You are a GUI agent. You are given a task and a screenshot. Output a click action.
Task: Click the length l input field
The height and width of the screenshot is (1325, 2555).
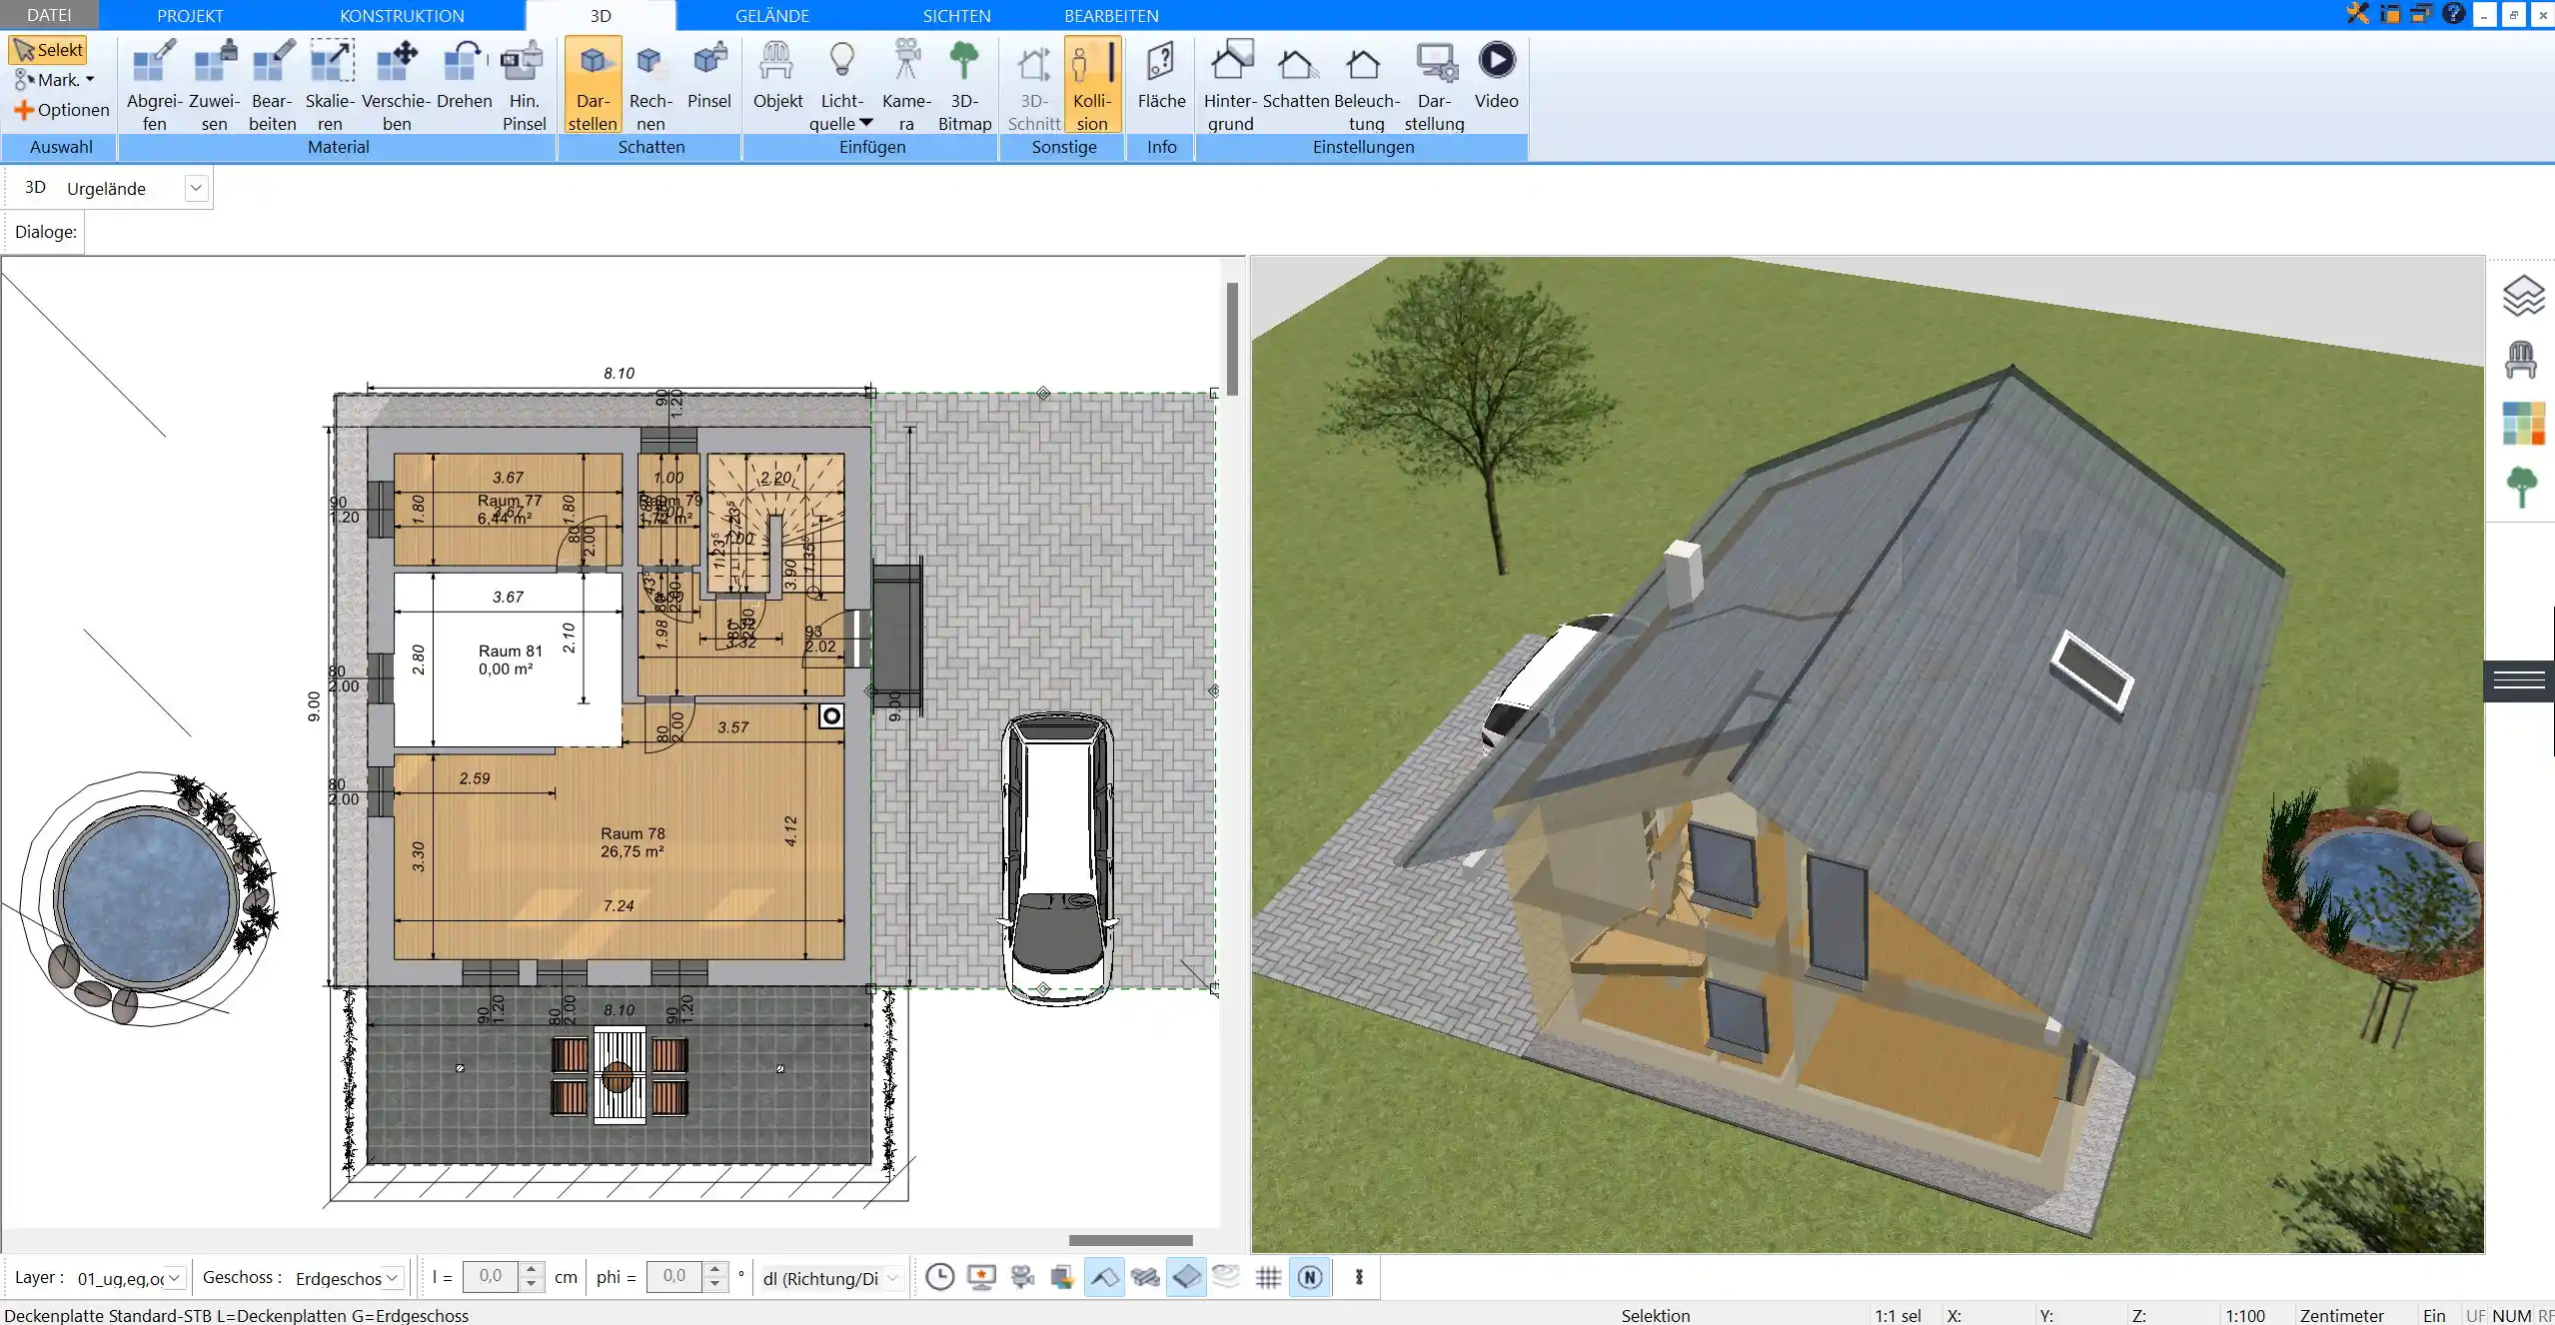click(x=492, y=1277)
